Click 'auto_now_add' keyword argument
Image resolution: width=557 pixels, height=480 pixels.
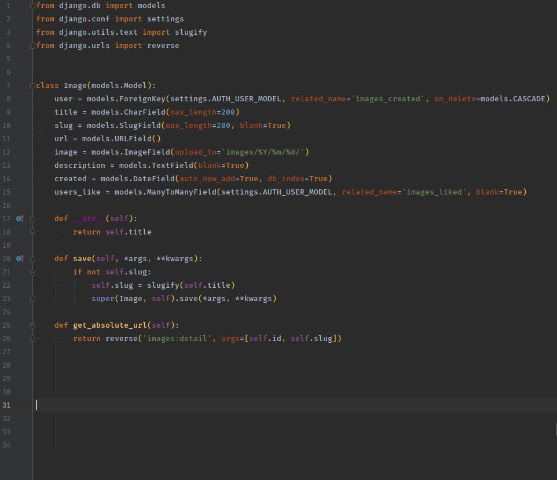pyautogui.click(x=207, y=179)
